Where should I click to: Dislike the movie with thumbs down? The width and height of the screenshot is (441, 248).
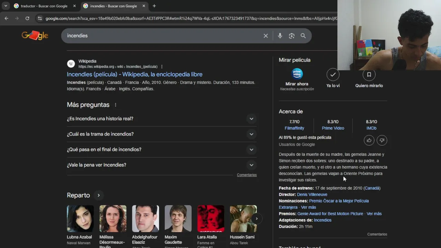pos(382,140)
